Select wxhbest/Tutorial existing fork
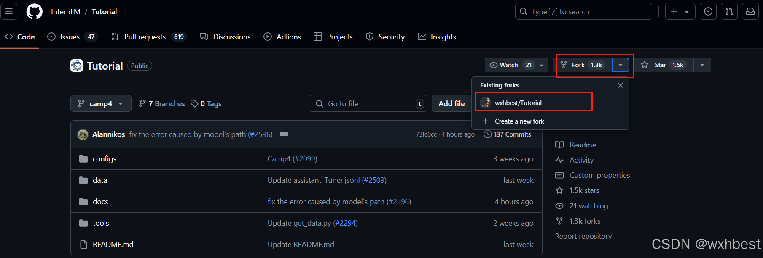Image resolution: width=763 pixels, height=258 pixels. tap(550, 103)
